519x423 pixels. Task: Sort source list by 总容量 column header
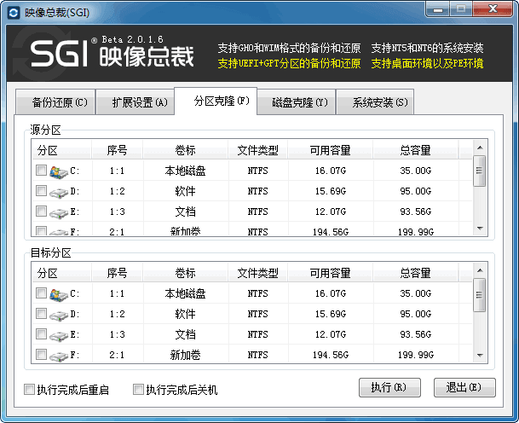click(416, 150)
